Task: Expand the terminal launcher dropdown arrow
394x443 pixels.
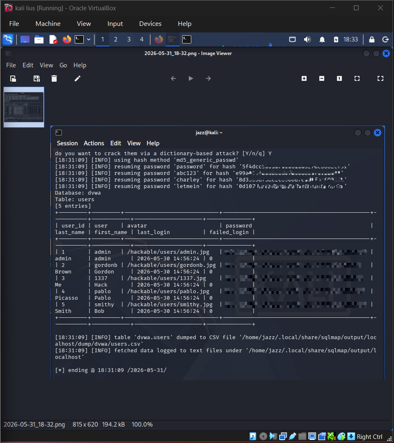Action: pyautogui.click(x=89, y=39)
